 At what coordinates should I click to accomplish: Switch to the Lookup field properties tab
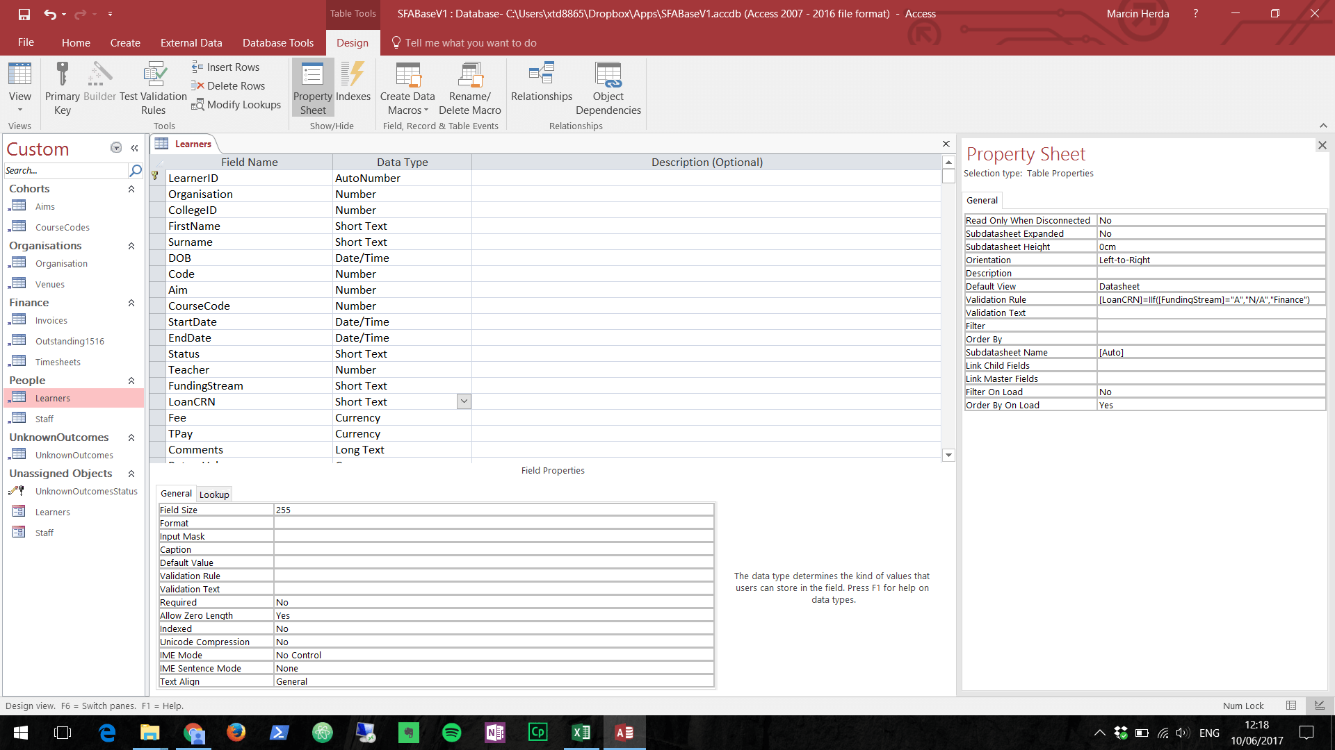214,494
